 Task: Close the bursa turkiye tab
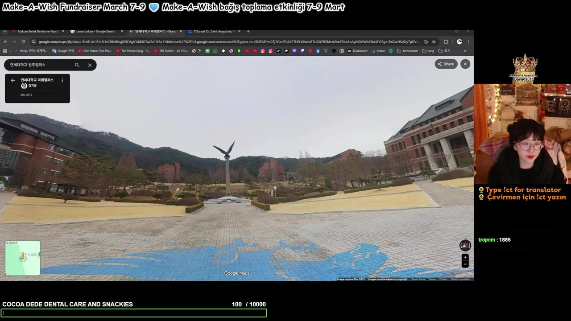[x=122, y=31]
